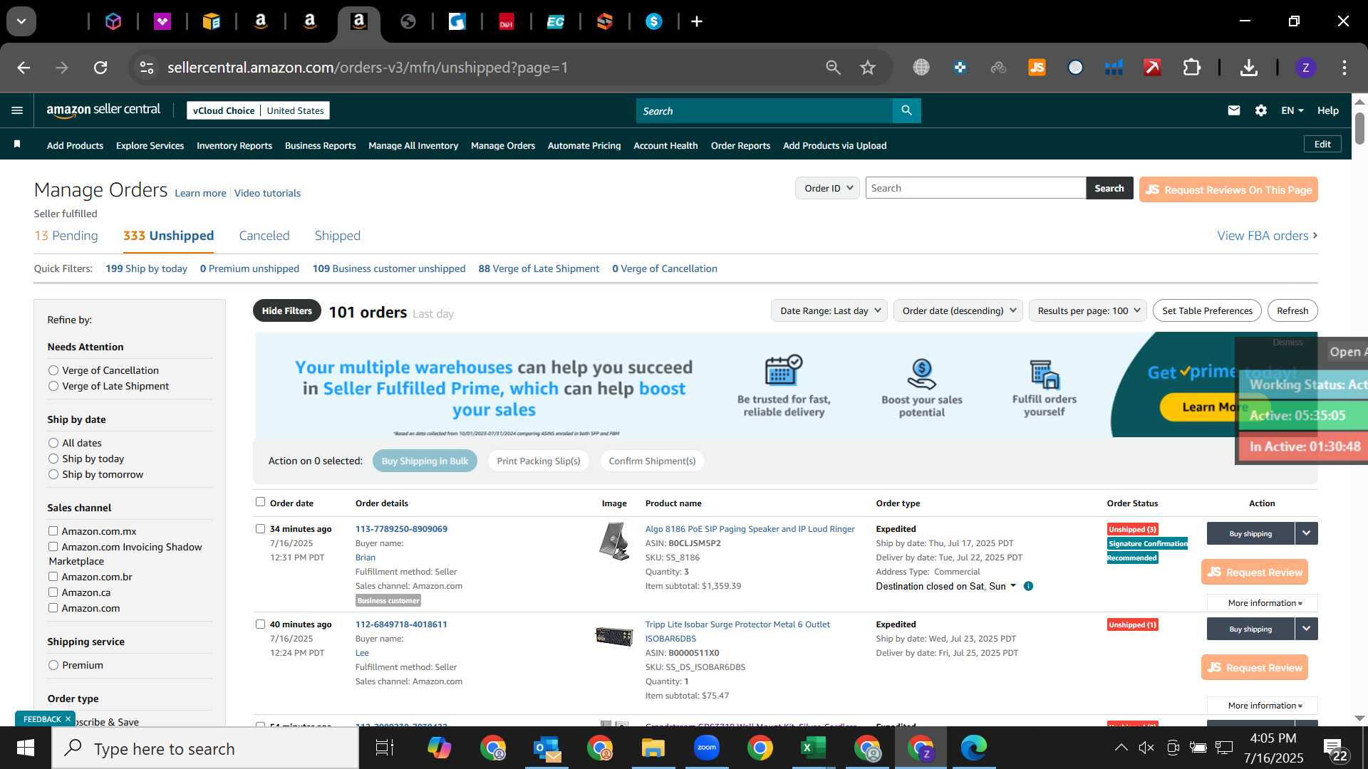1368x769 pixels.
Task: Open the Order date sort dropdown
Action: pos(958,310)
